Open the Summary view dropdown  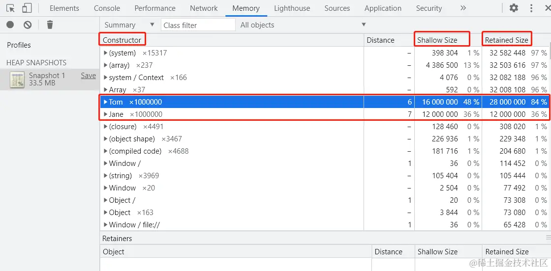(x=129, y=25)
